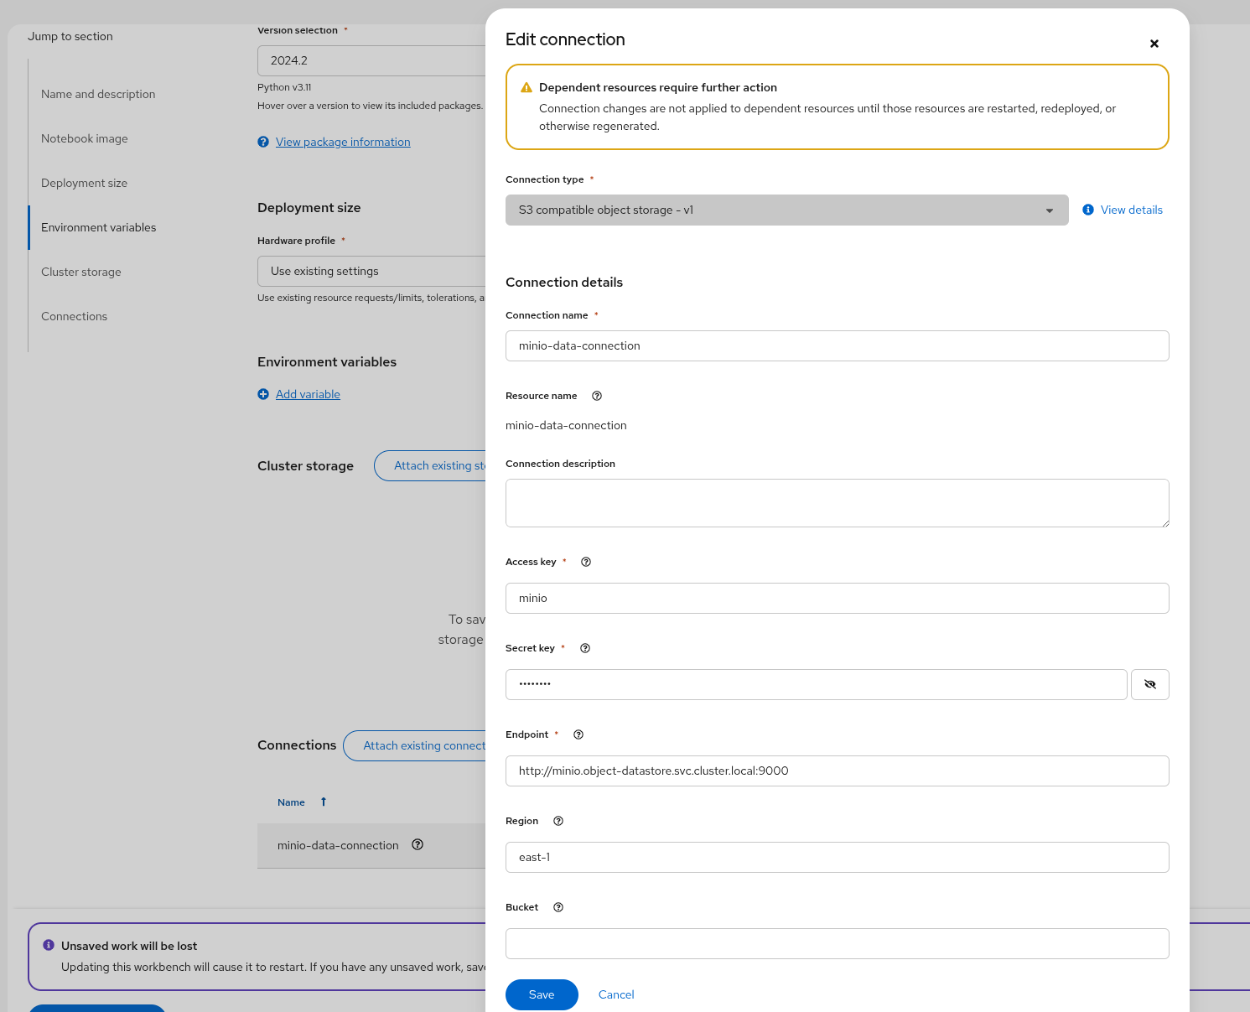Click Attach existing storage button
Viewport: 1250px width, 1012px height.
pos(430,465)
